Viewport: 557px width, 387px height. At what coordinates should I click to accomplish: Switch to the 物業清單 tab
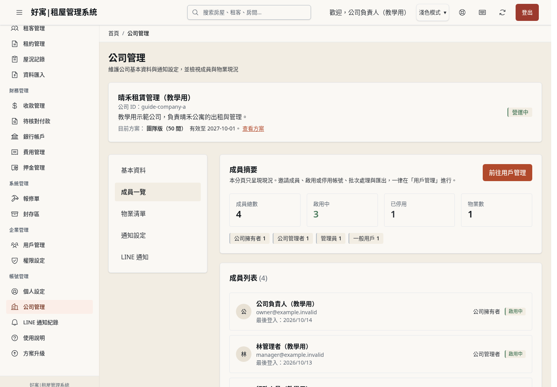pos(158,214)
